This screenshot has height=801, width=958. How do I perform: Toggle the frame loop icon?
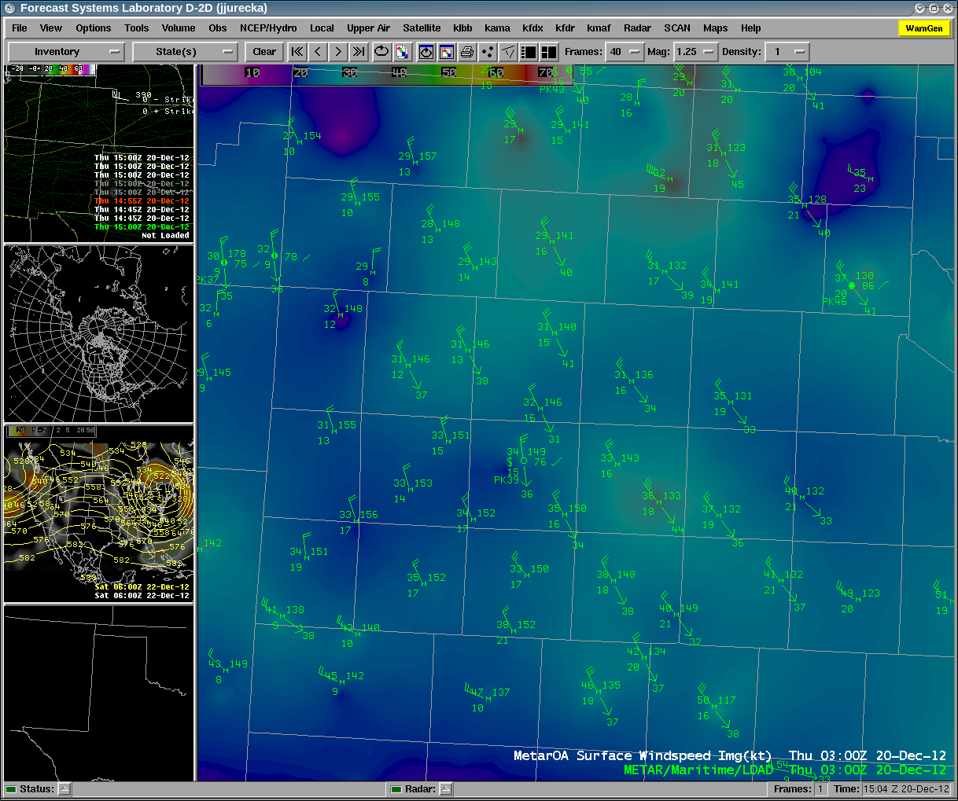(x=381, y=52)
